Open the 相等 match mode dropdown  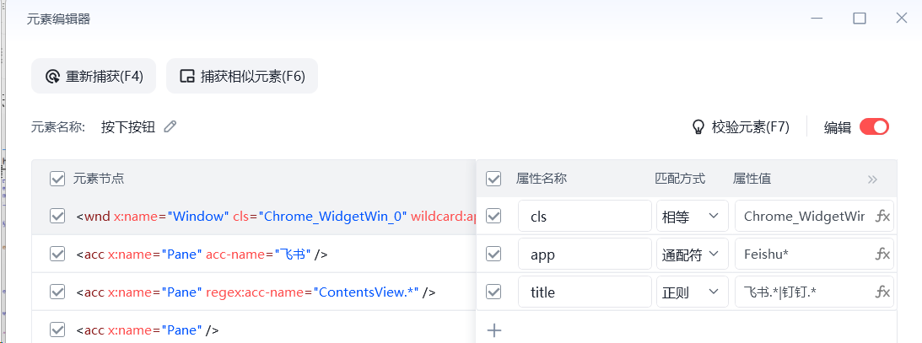click(x=692, y=217)
